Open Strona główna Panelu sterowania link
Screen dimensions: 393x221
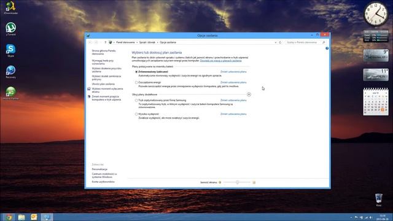click(x=104, y=52)
